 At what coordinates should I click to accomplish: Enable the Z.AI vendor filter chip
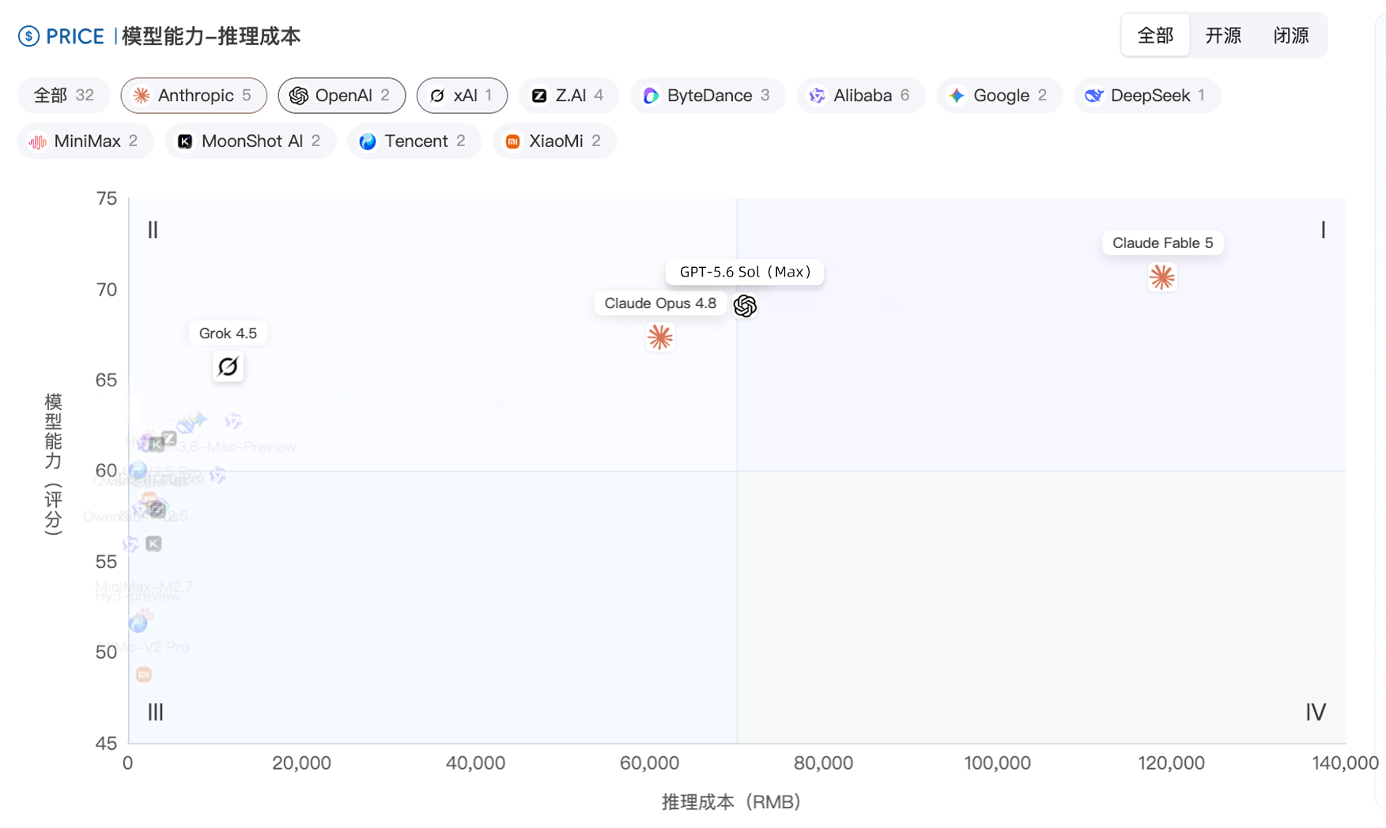coord(568,96)
